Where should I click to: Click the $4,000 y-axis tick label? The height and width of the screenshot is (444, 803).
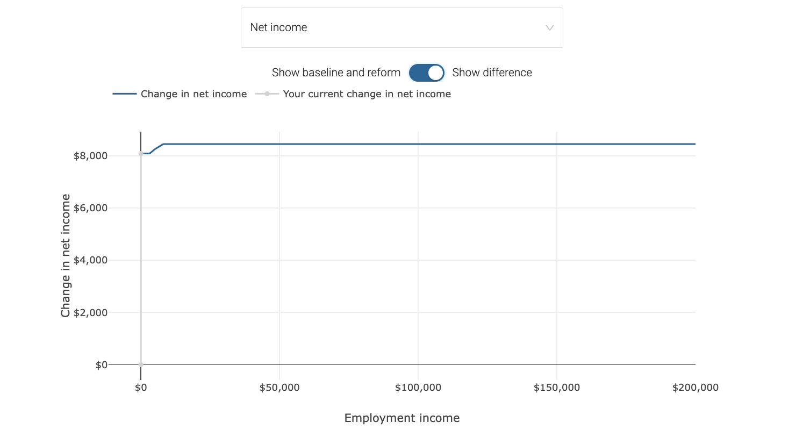(90, 260)
